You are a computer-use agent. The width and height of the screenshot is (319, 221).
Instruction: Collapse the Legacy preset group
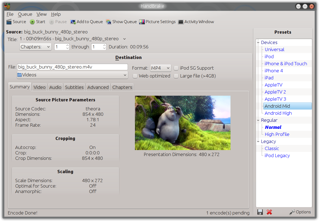[258, 142]
